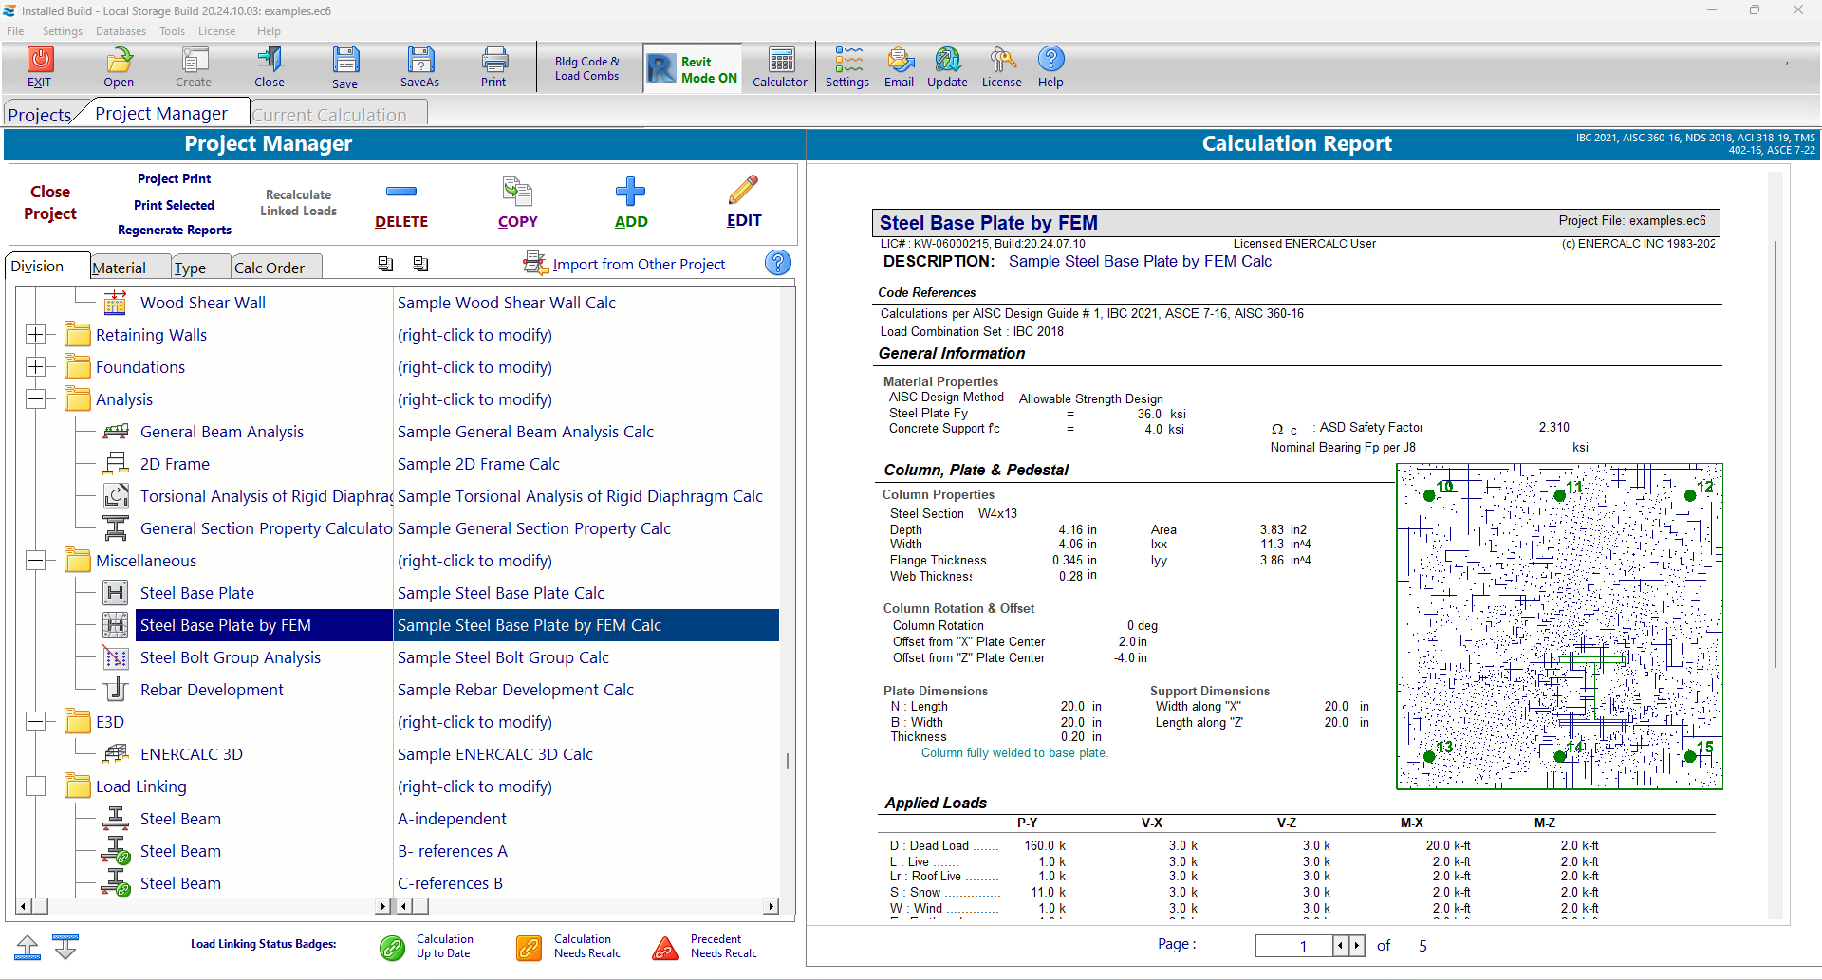Open the Databases menu
This screenshot has height=980, width=1822.
[121, 31]
